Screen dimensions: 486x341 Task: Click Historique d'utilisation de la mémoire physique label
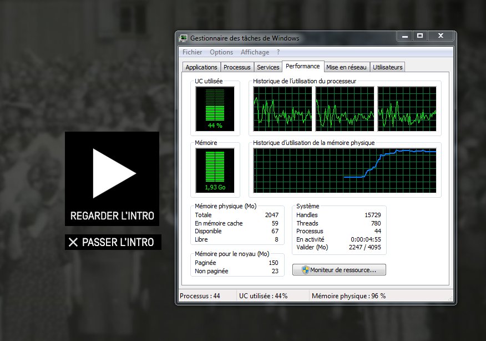(x=313, y=143)
